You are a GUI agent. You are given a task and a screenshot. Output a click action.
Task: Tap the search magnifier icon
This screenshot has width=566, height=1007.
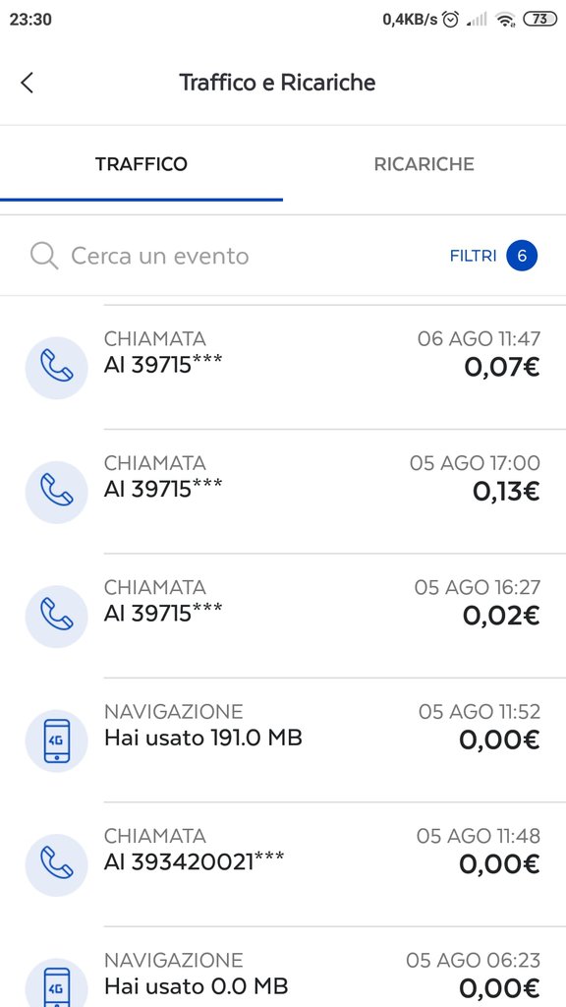point(44,257)
